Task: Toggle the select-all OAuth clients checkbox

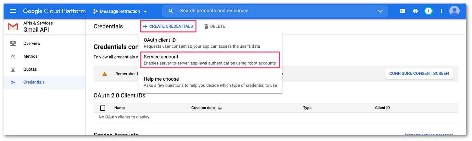Action: coord(103,108)
